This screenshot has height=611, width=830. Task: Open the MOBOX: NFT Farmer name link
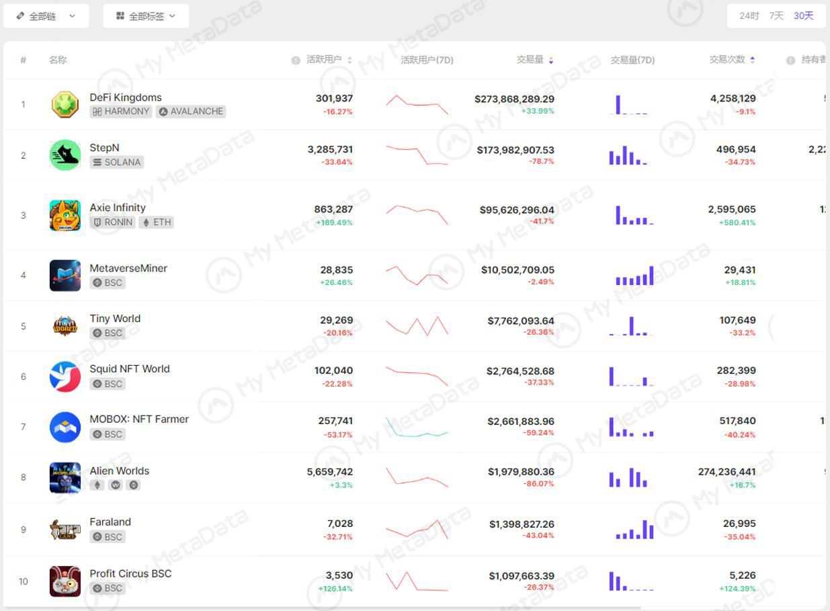[139, 419]
